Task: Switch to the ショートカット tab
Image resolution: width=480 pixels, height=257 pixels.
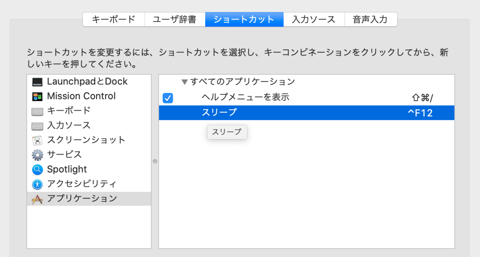Action: click(x=244, y=19)
